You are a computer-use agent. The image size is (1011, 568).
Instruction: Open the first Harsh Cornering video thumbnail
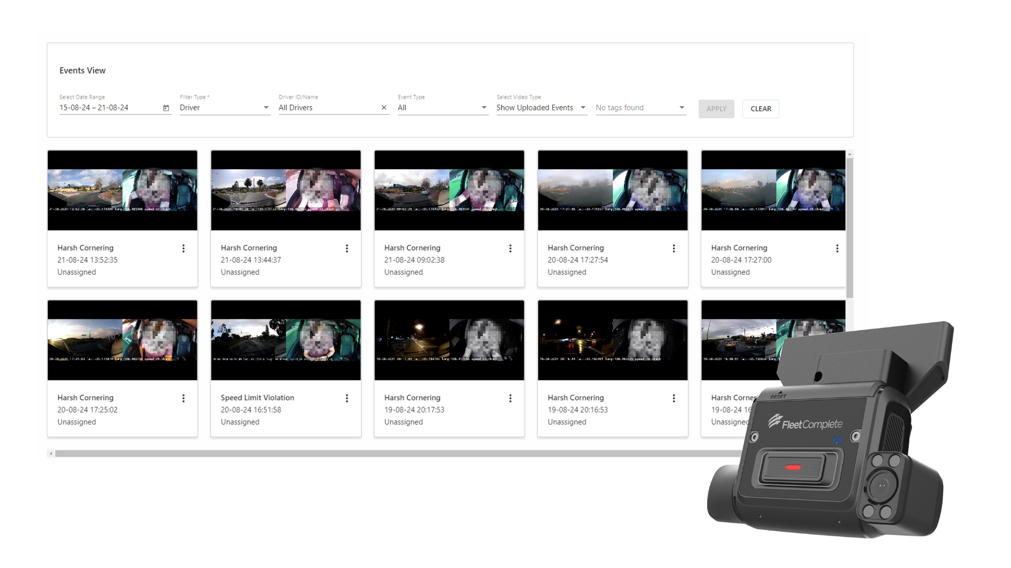[x=122, y=190]
